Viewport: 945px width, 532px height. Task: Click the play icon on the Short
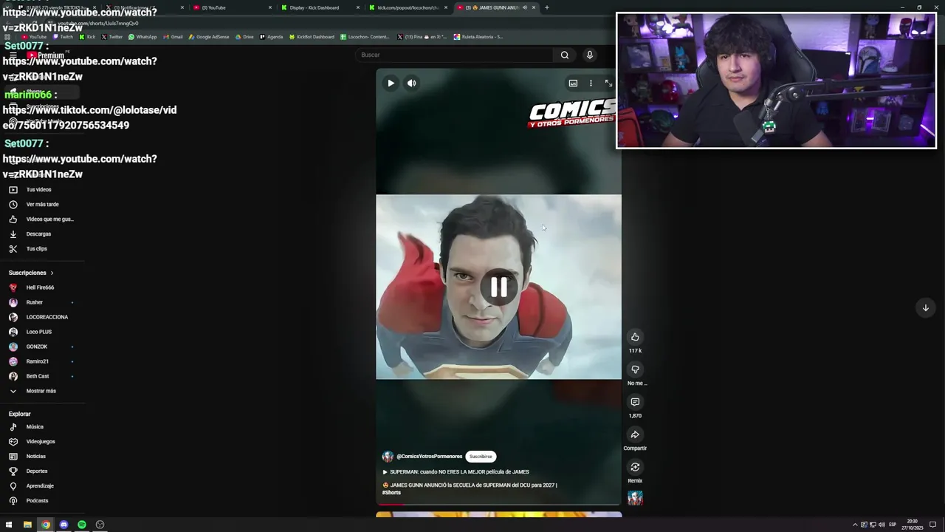click(x=391, y=83)
